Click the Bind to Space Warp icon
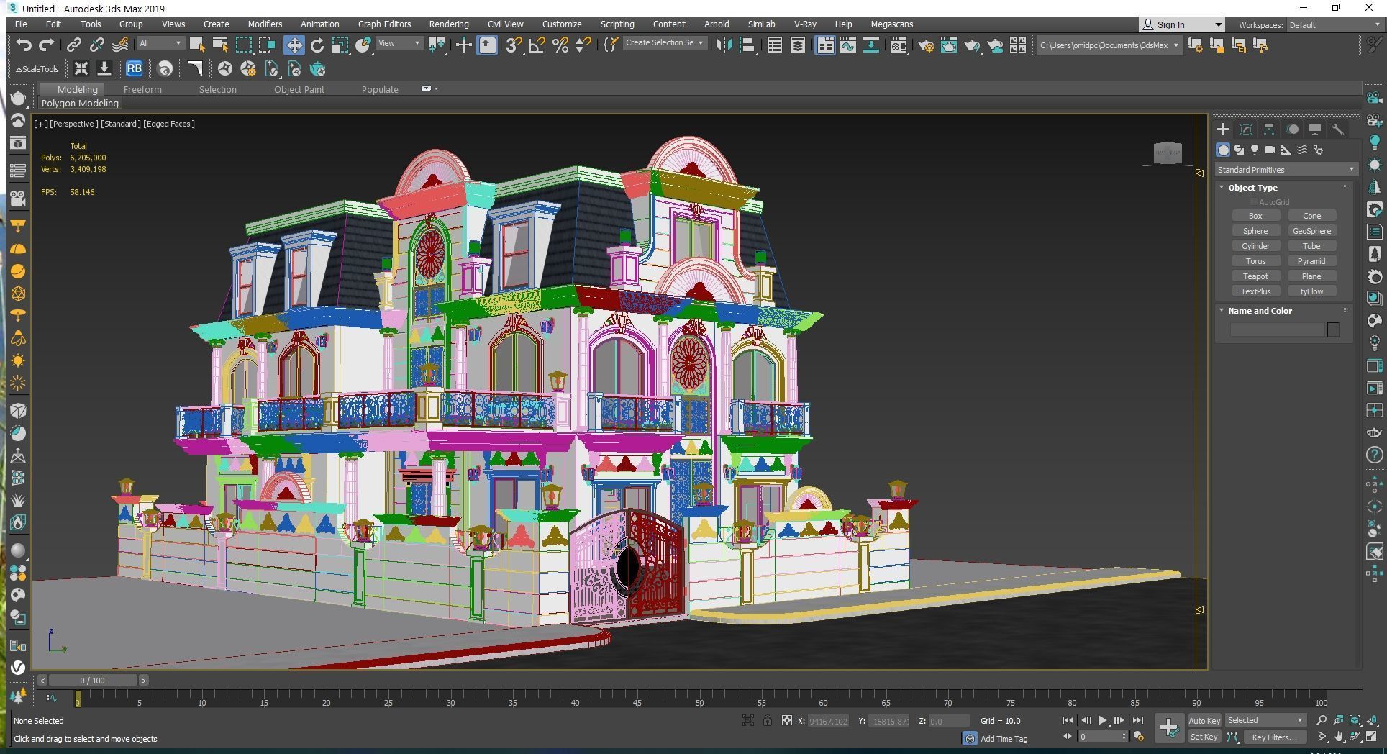 coord(120,45)
